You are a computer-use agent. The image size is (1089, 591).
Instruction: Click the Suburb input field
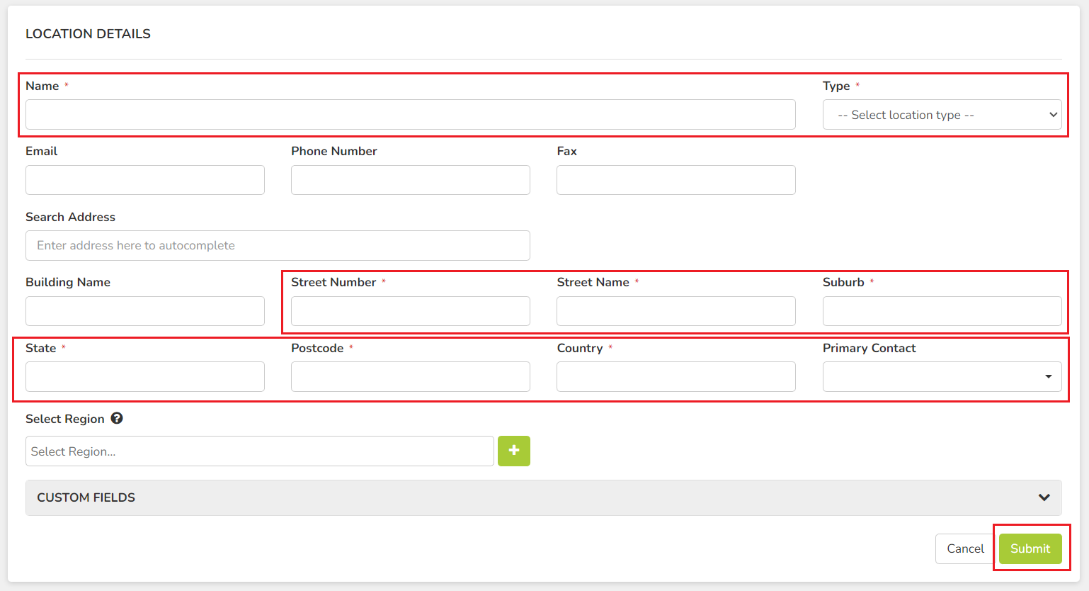tap(942, 311)
